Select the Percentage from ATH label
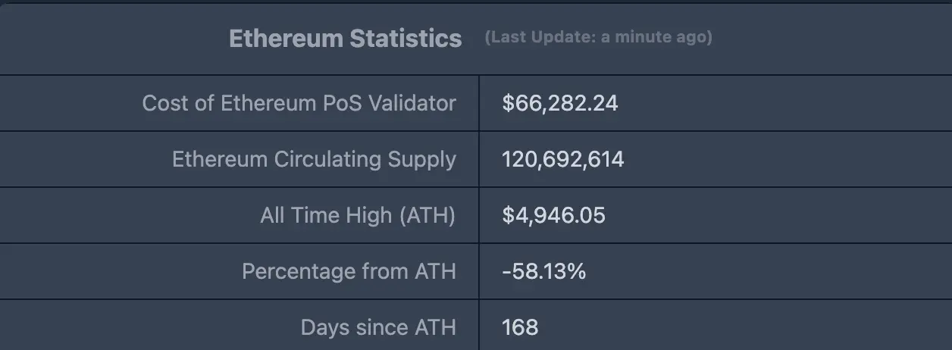The image size is (952, 350). (x=349, y=271)
